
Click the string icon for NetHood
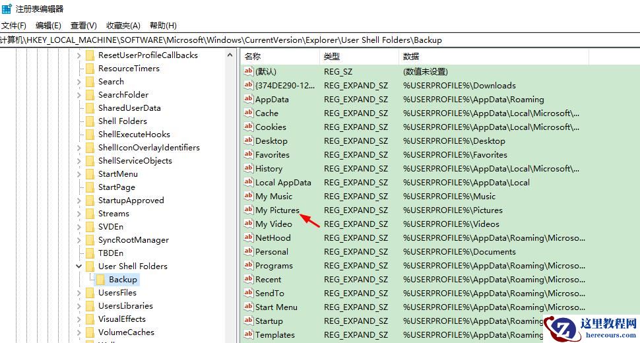click(249, 237)
